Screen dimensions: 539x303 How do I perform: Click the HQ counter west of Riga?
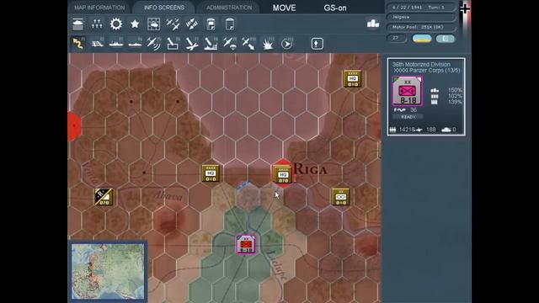(x=211, y=173)
